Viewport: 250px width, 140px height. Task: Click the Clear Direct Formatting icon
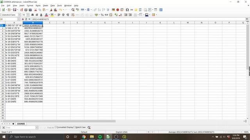click(55, 10)
